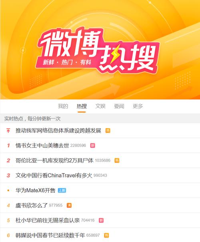
Task: Click the 沸 badge next to 虞书欣怎么了
Action: pos(69,205)
